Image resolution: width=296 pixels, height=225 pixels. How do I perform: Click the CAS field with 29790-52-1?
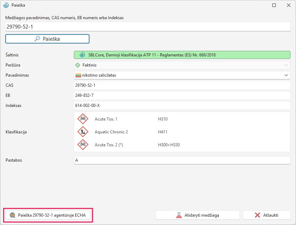coord(182,85)
